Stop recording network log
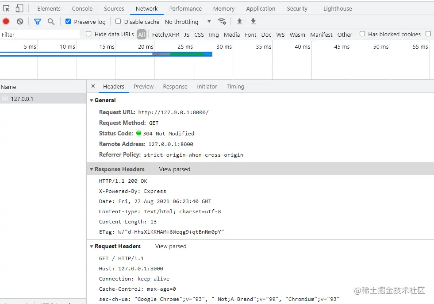 pos(6,21)
